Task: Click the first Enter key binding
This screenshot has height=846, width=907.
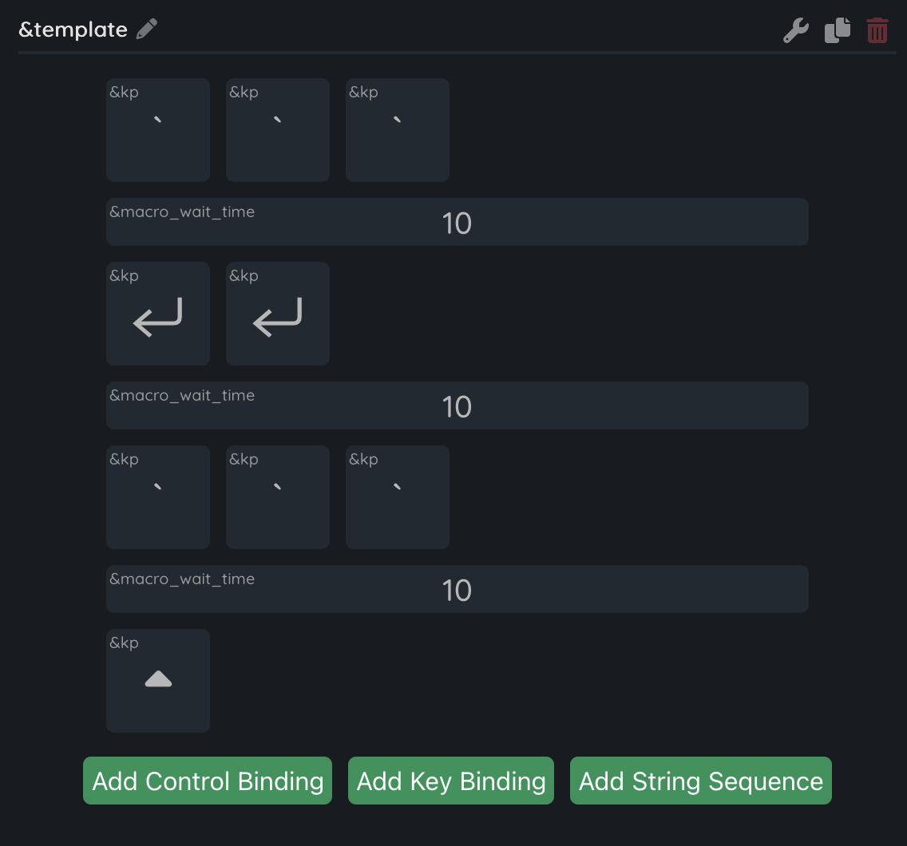Action: tap(158, 314)
